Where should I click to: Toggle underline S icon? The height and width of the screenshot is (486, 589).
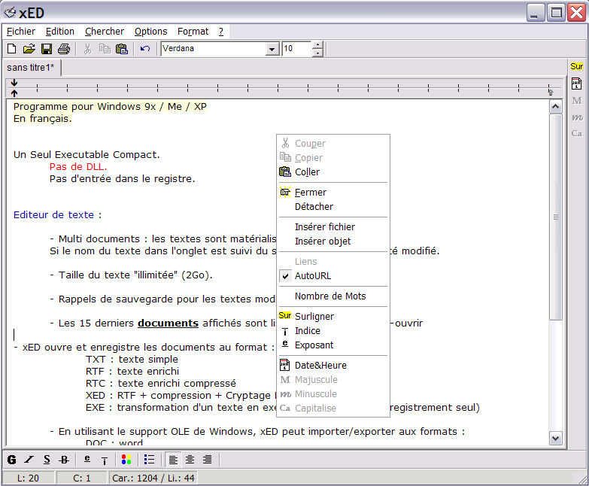point(47,460)
